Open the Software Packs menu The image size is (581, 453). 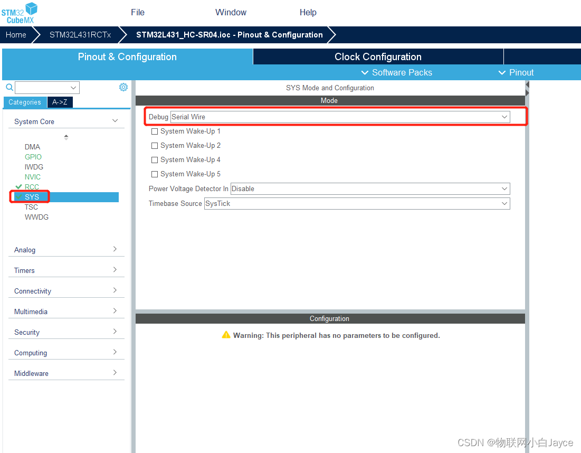(x=396, y=72)
